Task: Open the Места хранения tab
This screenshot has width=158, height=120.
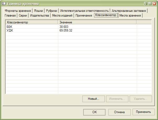Action: coord(130,16)
